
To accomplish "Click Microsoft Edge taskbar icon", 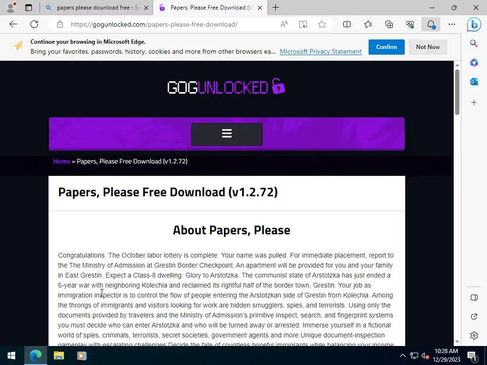I will click(35, 355).
